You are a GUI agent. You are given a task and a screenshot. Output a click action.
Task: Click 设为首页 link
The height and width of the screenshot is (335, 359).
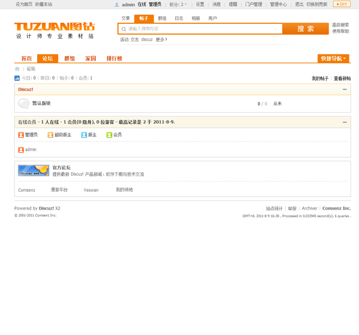pyautogui.click(x=24, y=4)
